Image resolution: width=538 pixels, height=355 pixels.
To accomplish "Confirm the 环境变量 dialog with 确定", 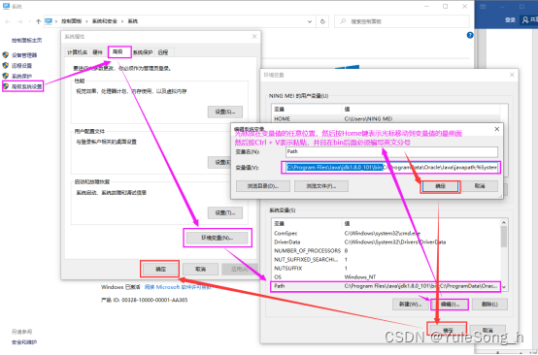I will (447, 330).
